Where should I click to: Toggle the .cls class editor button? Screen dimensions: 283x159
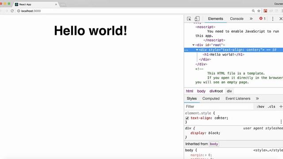click(x=272, y=106)
